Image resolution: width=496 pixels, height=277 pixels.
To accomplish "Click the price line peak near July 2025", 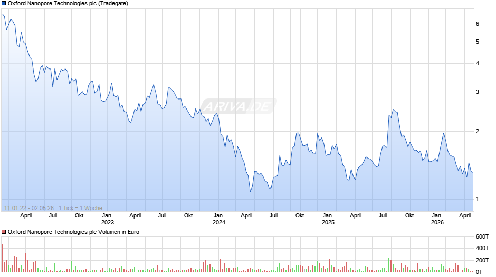I will pyautogui.click(x=393, y=110).
